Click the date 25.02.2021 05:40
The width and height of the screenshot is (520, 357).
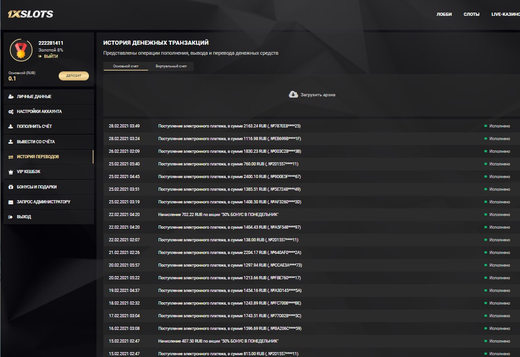click(x=124, y=164)
